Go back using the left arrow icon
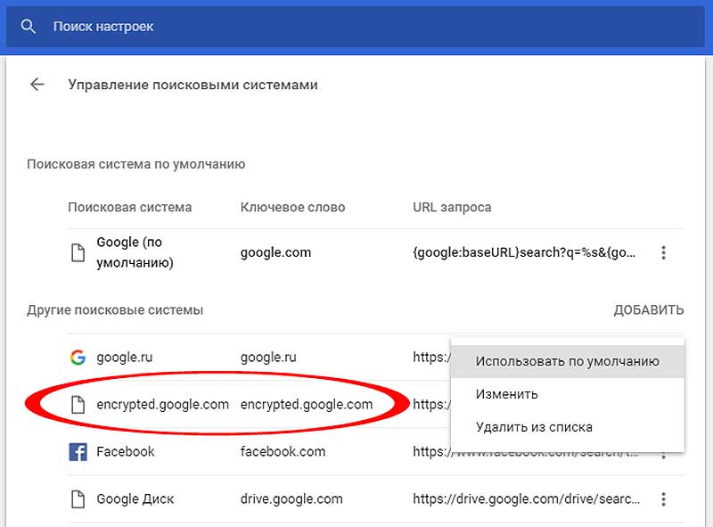Viewport: 713px width, 527px height. coord(37,84)
